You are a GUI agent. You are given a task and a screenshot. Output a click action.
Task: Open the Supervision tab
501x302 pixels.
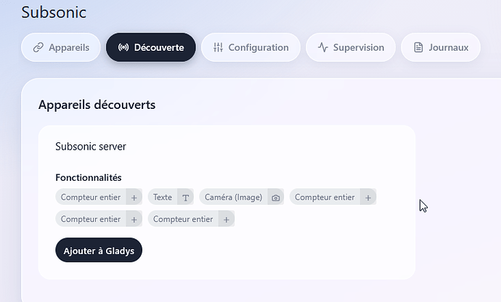(351, 47)
